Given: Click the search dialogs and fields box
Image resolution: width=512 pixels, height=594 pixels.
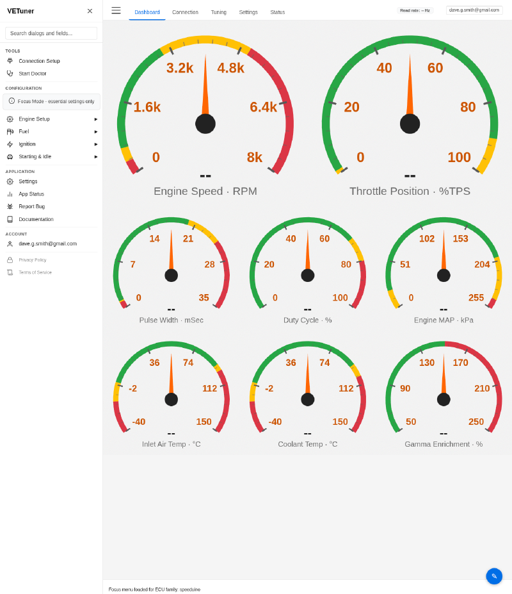Looking at the screenshot, I should pyautogui.click(x=51, y=33).
